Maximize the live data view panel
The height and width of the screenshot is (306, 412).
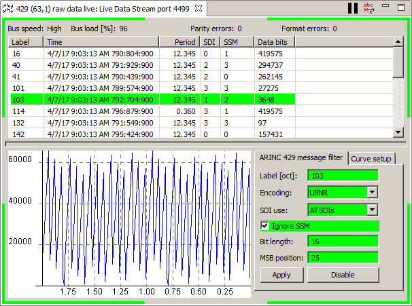pos(400,7)
